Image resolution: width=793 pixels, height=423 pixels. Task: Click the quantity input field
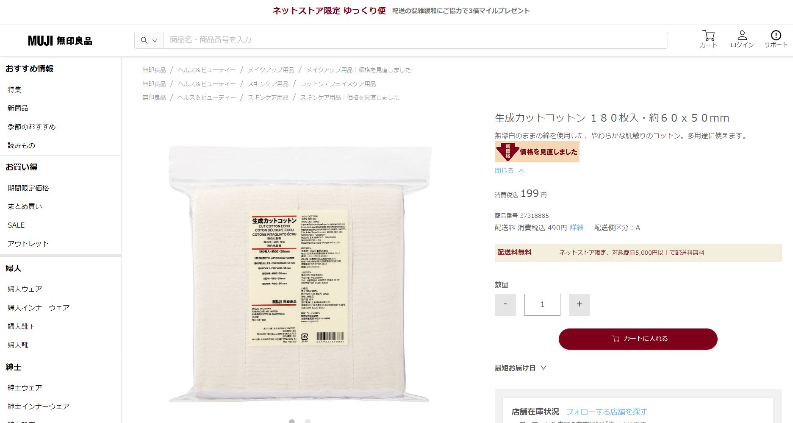pos(542,304)
